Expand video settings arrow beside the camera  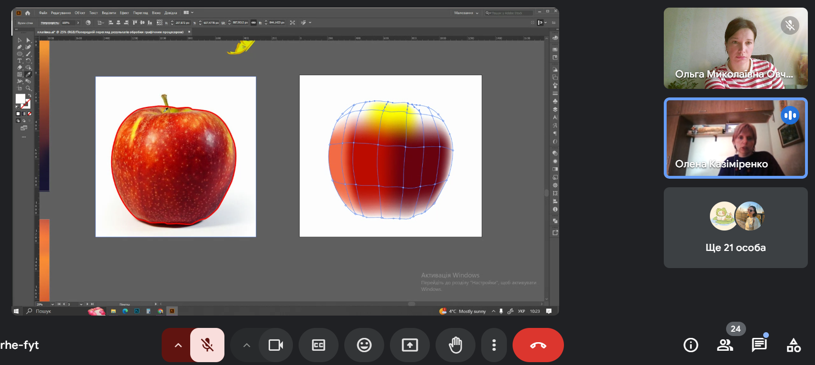(246, 345)
